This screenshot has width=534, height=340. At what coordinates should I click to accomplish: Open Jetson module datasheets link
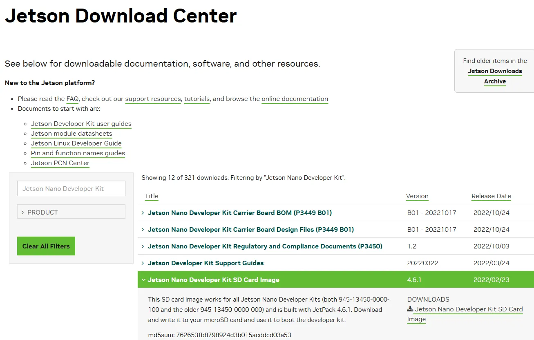point(71,134)
